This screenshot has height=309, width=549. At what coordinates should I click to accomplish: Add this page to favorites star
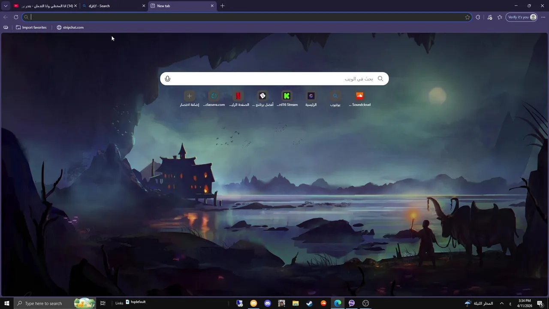tap(468, 17)
